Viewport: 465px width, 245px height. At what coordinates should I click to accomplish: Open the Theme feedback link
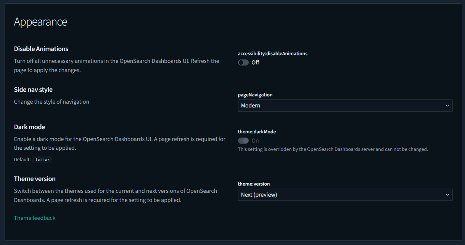pos(35,218)
